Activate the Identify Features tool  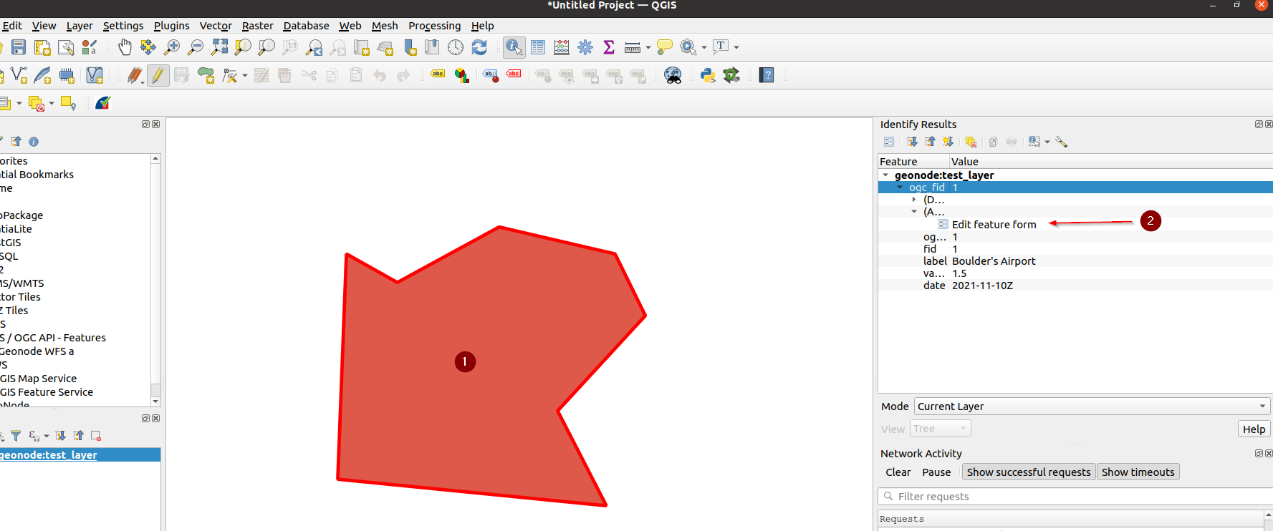(x=514, y=47)
